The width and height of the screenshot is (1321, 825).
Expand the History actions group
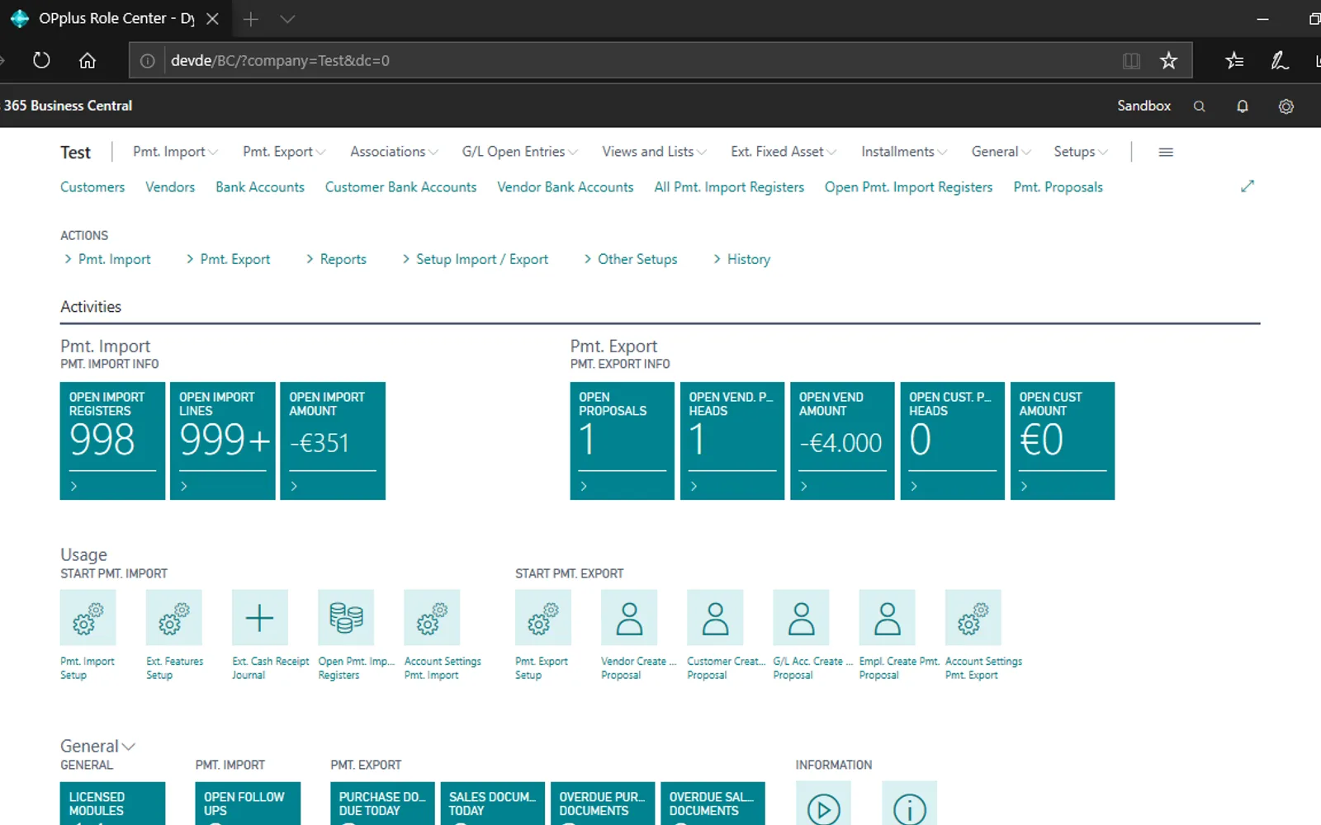coord(741,259)
